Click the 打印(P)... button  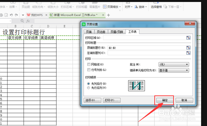click(112, 100)
